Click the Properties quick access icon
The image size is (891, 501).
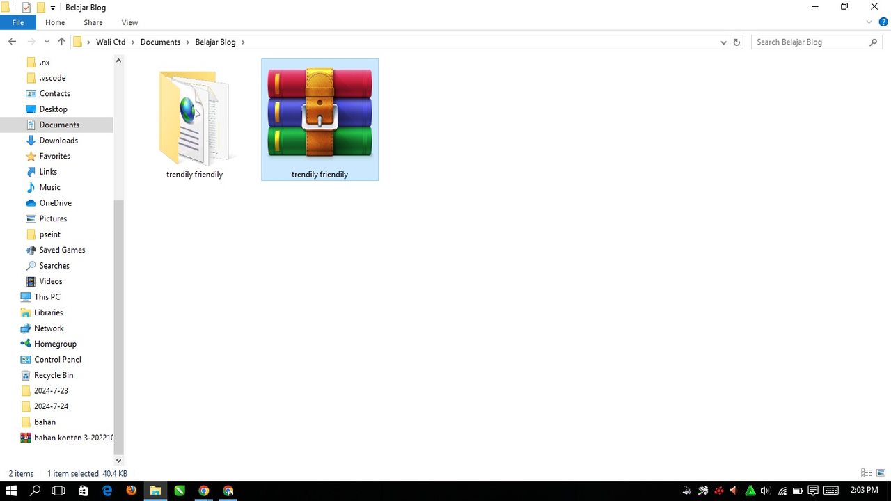pyautogui.click(x=26, y=8)
